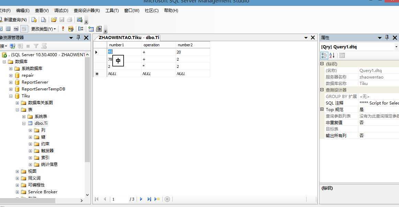Select the 视图 folder in tree
Viewport: 399px width, 207px height.
[32, 171]
